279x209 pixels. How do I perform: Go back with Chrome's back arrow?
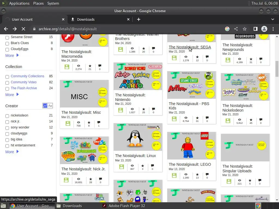pos(6,29)
